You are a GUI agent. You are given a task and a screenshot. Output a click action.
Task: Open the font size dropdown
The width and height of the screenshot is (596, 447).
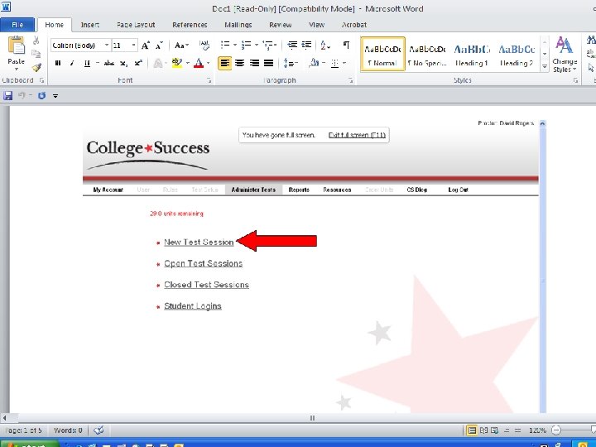click(x=133, y=46)
